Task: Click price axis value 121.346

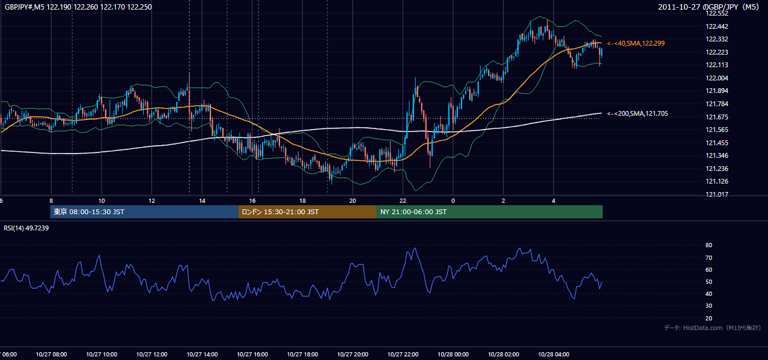Action: point(716,155)
